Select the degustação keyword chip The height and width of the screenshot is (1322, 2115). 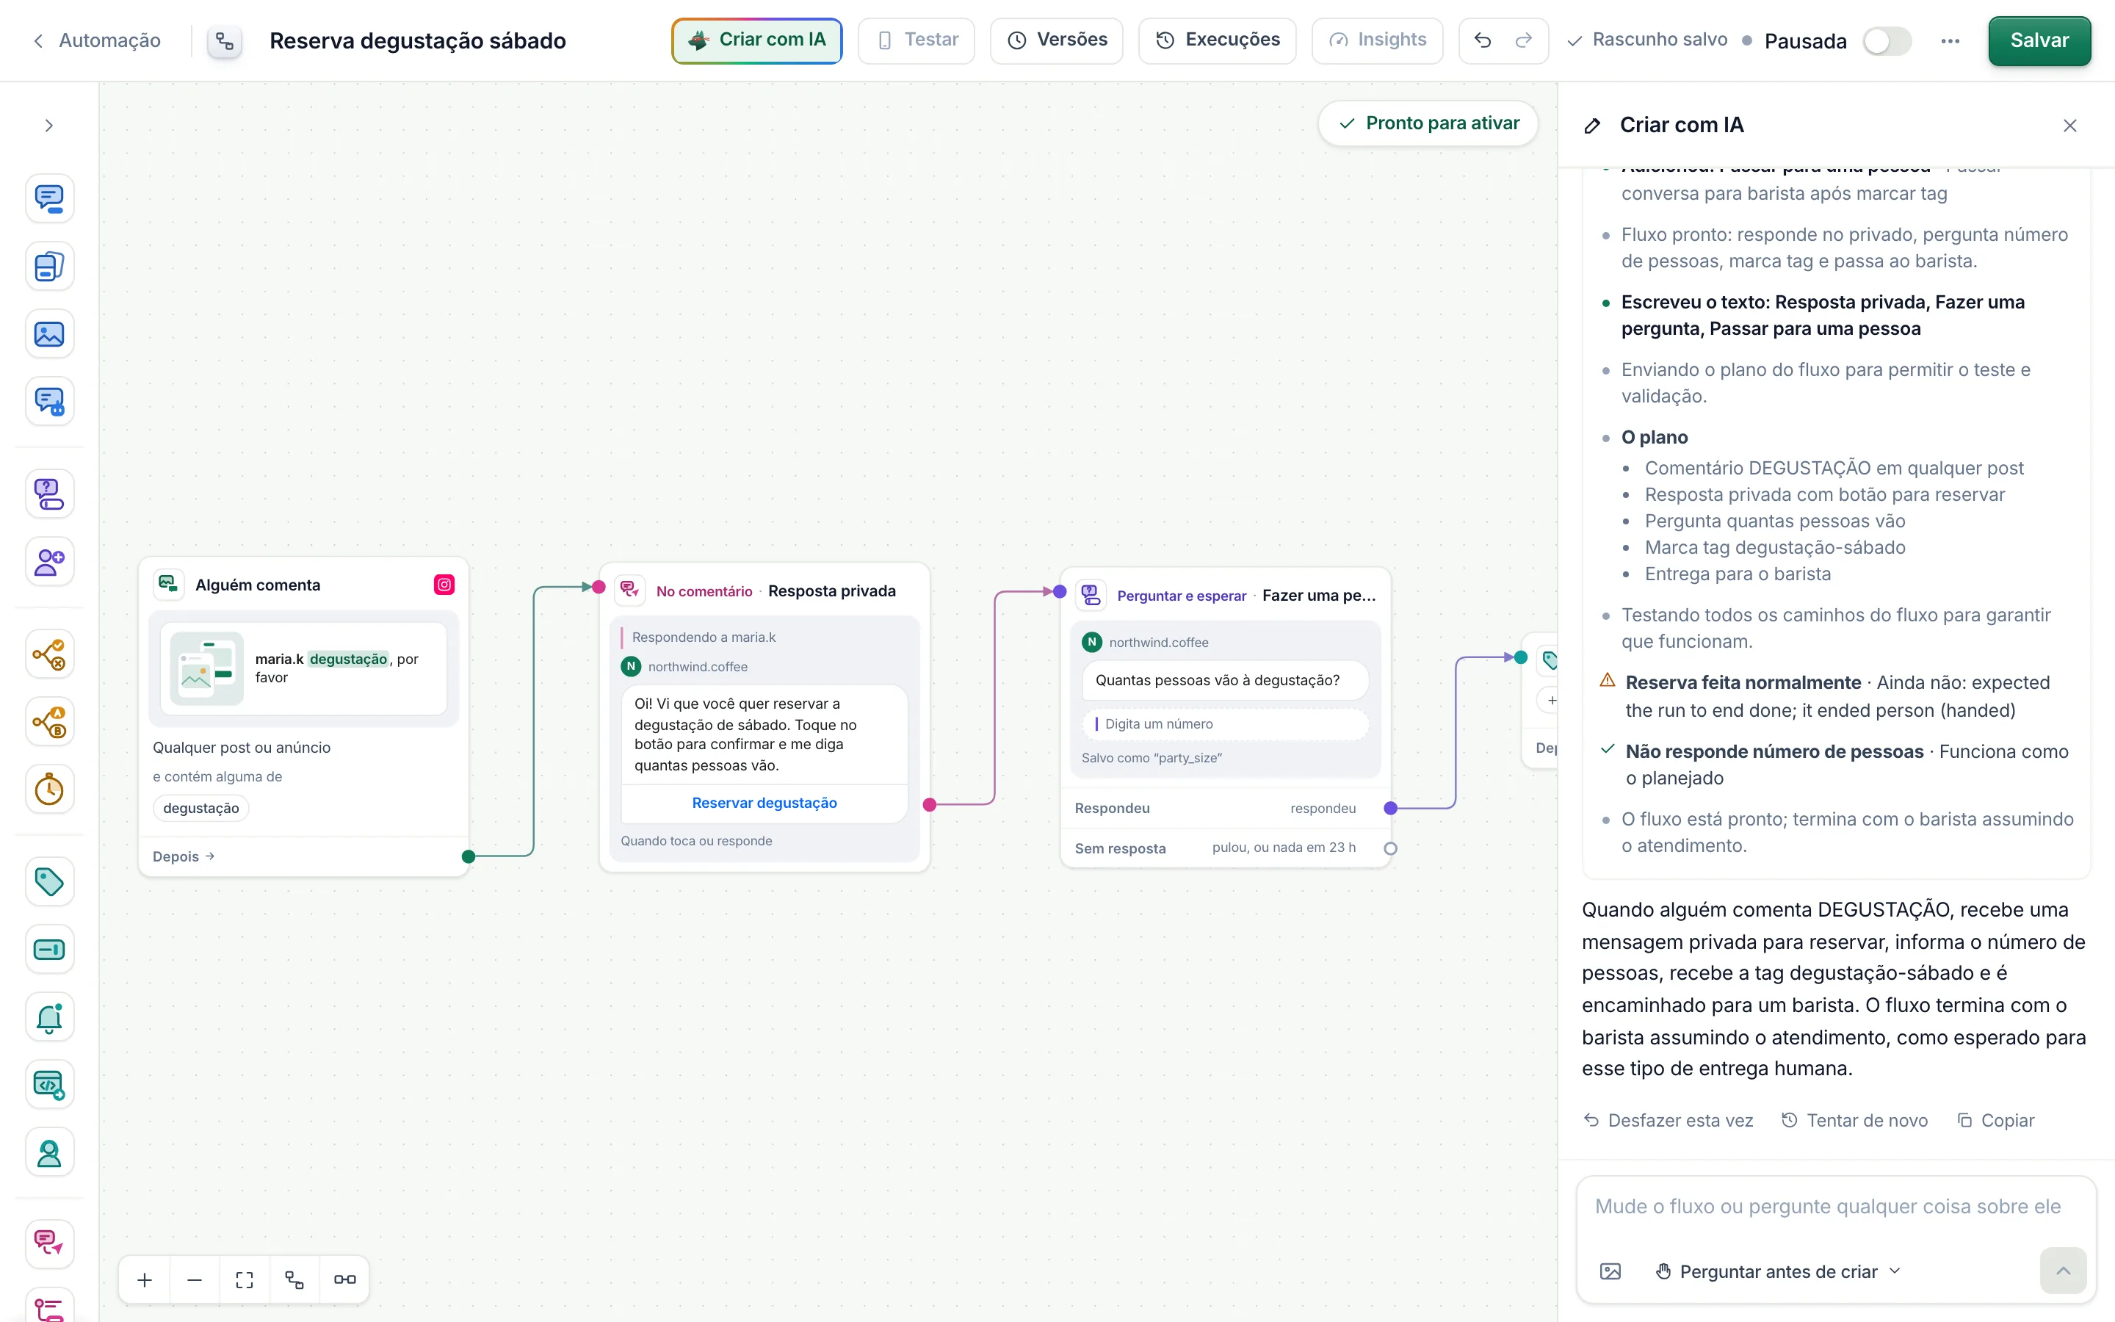click(201, 808)
